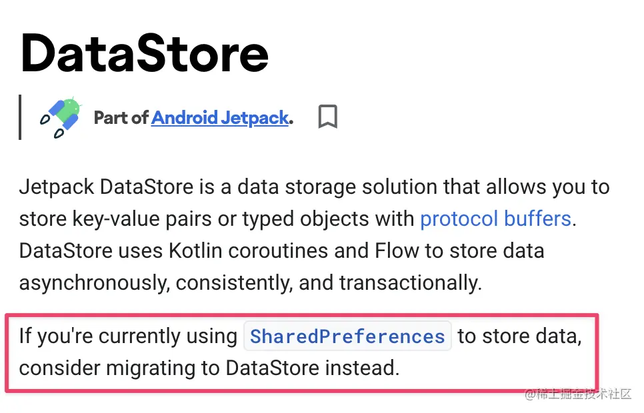This screenshot has width=644, height=413.
Task: Click the 'Jetpack DataStore is a data storage' line
Action: pyautogui.click(x=314, y=187)
